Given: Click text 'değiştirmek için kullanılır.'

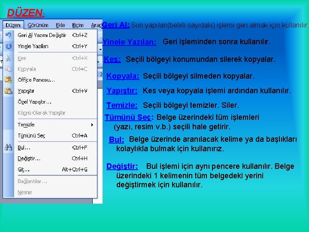Looking at the screenshot, I should [x=159, y=185].
